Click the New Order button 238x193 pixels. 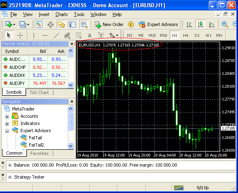coord(109,24)
